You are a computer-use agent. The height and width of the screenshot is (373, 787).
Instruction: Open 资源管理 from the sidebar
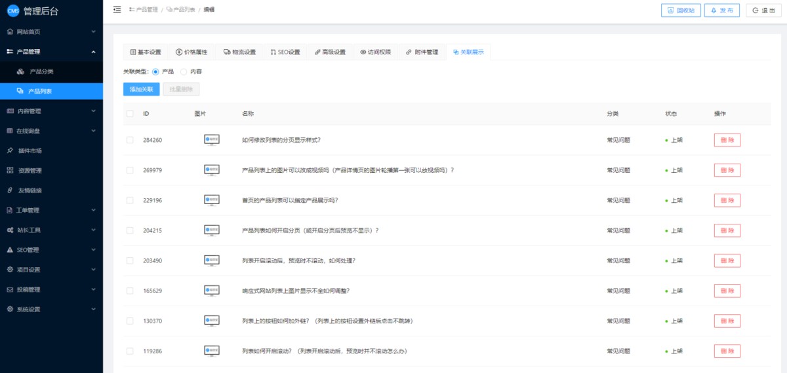point(30,171)
